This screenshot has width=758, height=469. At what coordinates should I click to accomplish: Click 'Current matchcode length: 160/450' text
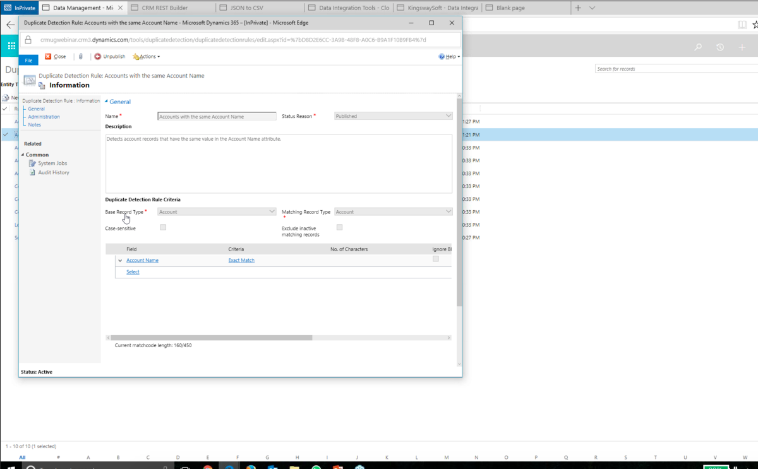click(x=153, y=345)
